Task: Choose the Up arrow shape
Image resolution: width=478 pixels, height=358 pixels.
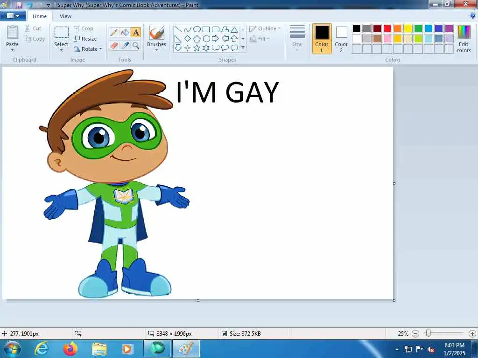Action: (234, 39)
